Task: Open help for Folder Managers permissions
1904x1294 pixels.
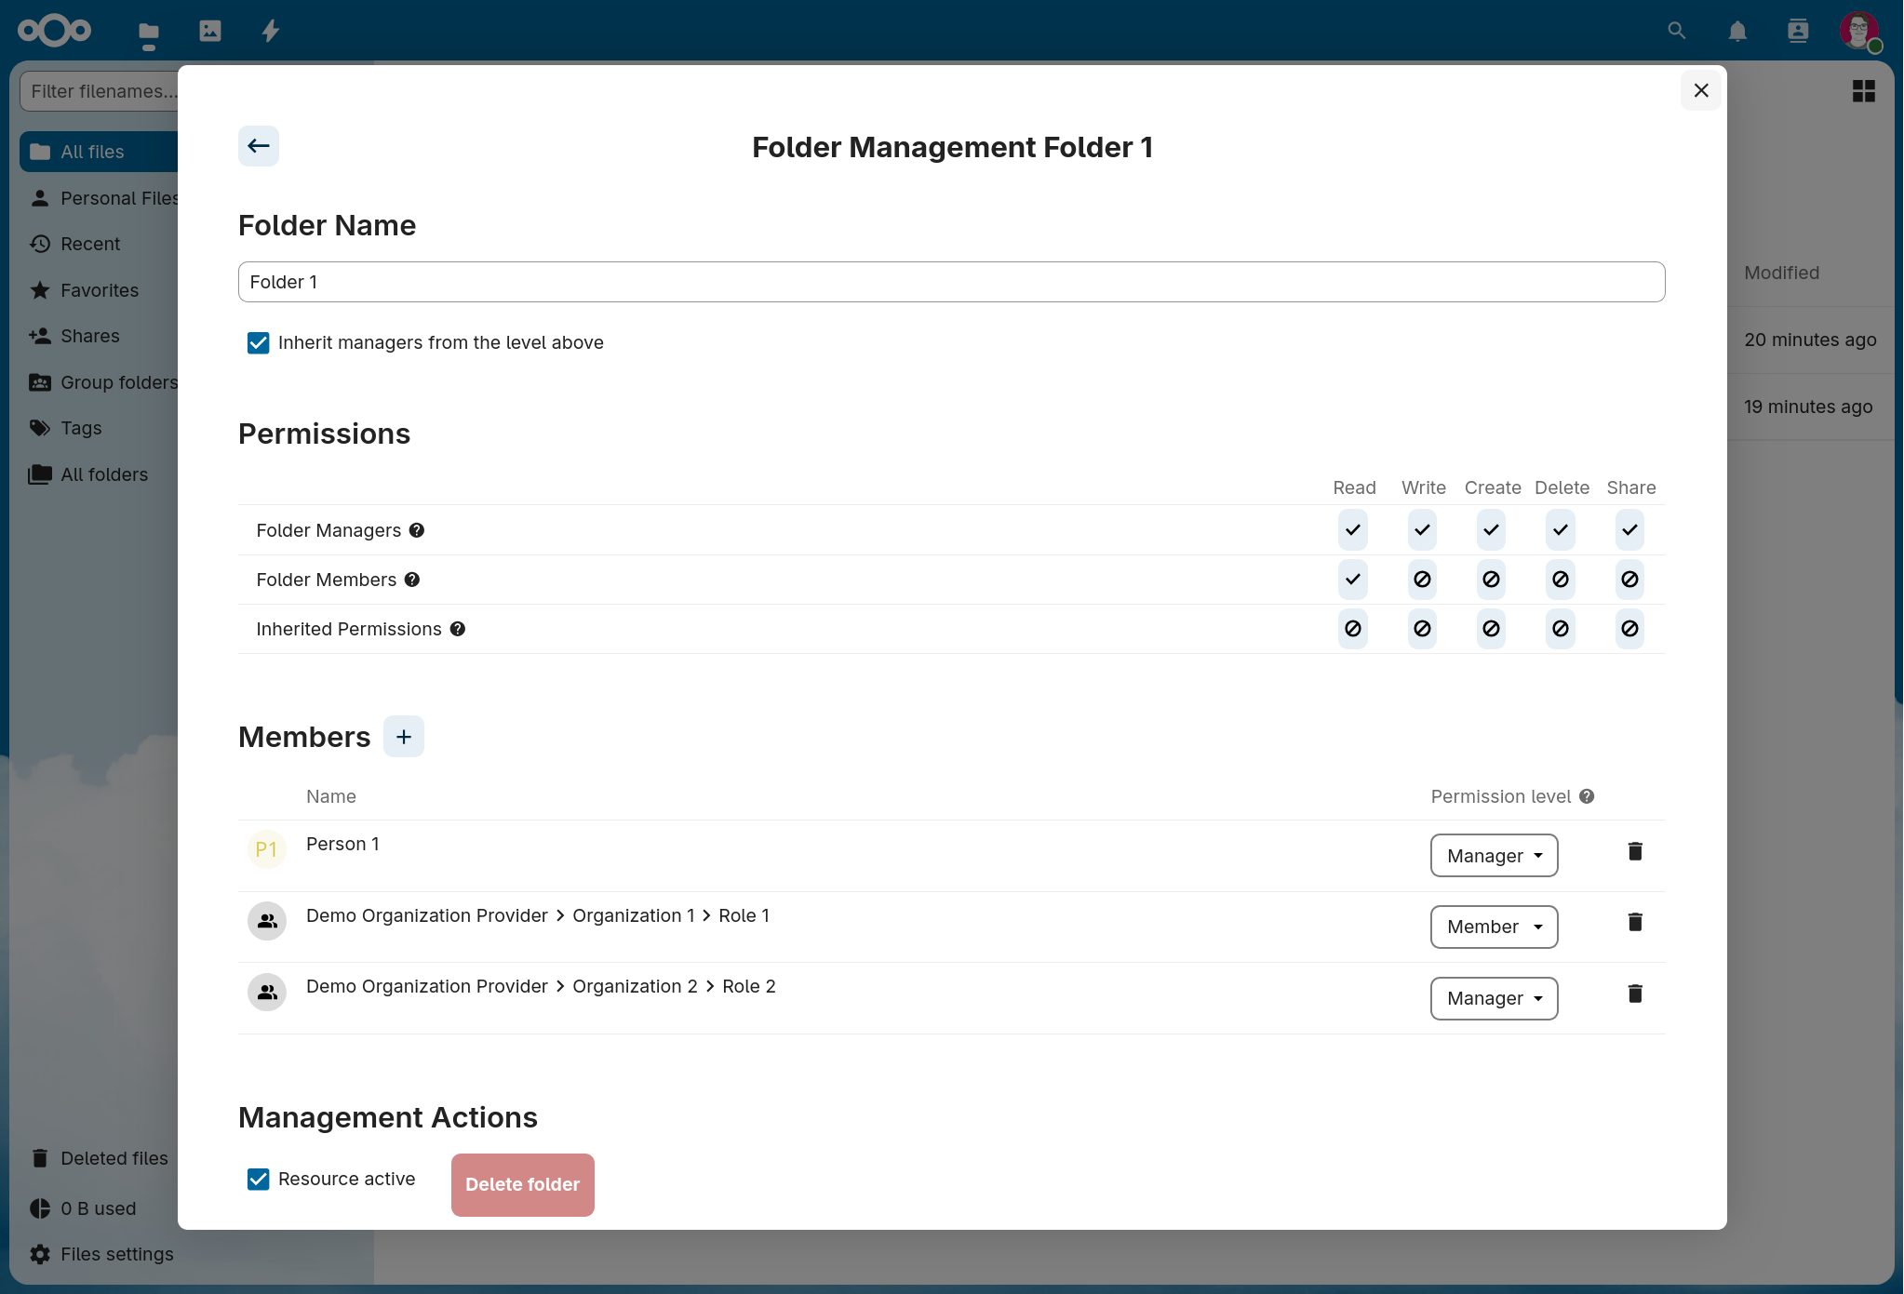Action: tap(417, 530)
